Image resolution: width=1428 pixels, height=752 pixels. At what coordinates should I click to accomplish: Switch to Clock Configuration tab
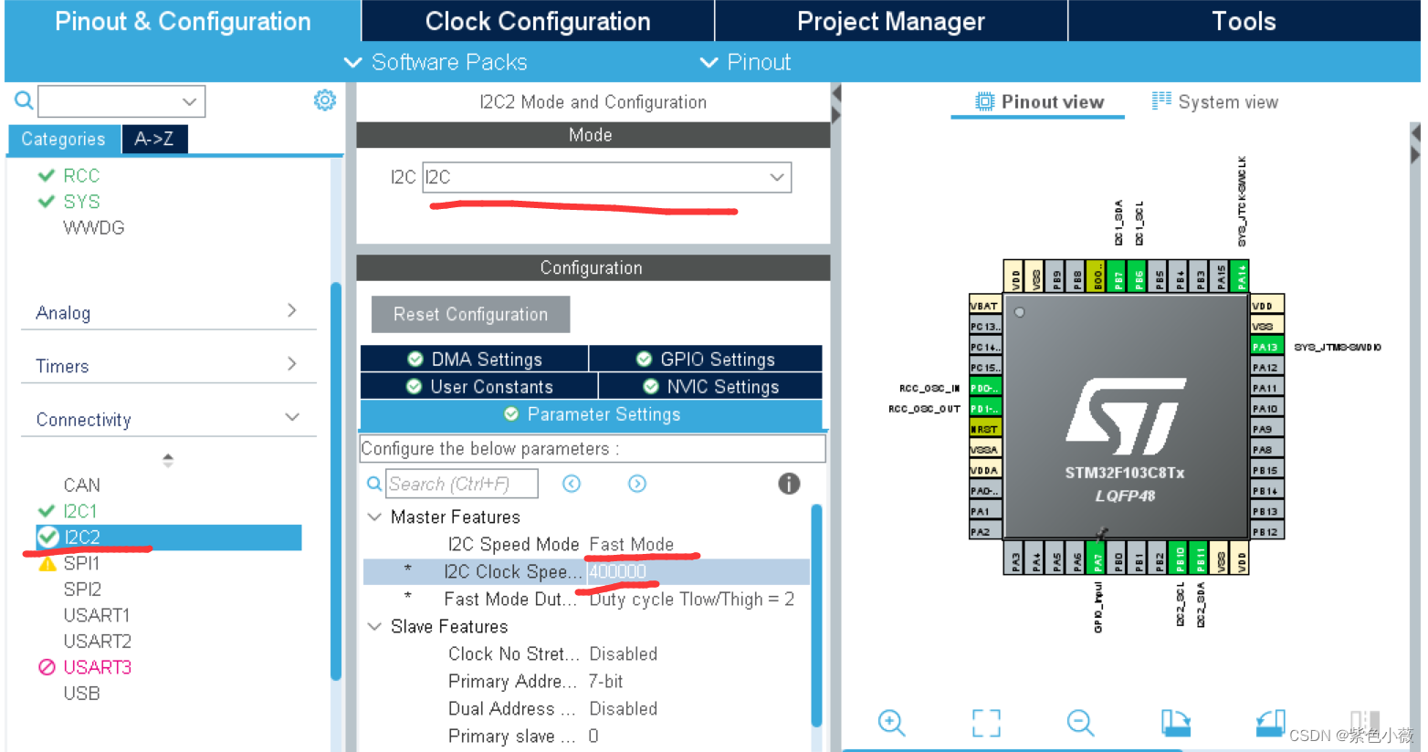(538, 21)
